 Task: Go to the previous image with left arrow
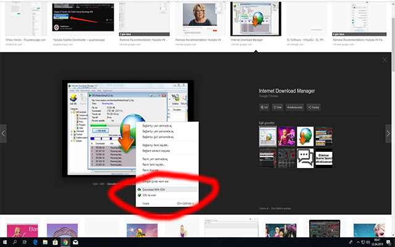tap(4, 133)
